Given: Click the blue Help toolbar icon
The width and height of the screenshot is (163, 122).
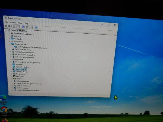Looking at the screenshot, I should click(x=23, y=27).
